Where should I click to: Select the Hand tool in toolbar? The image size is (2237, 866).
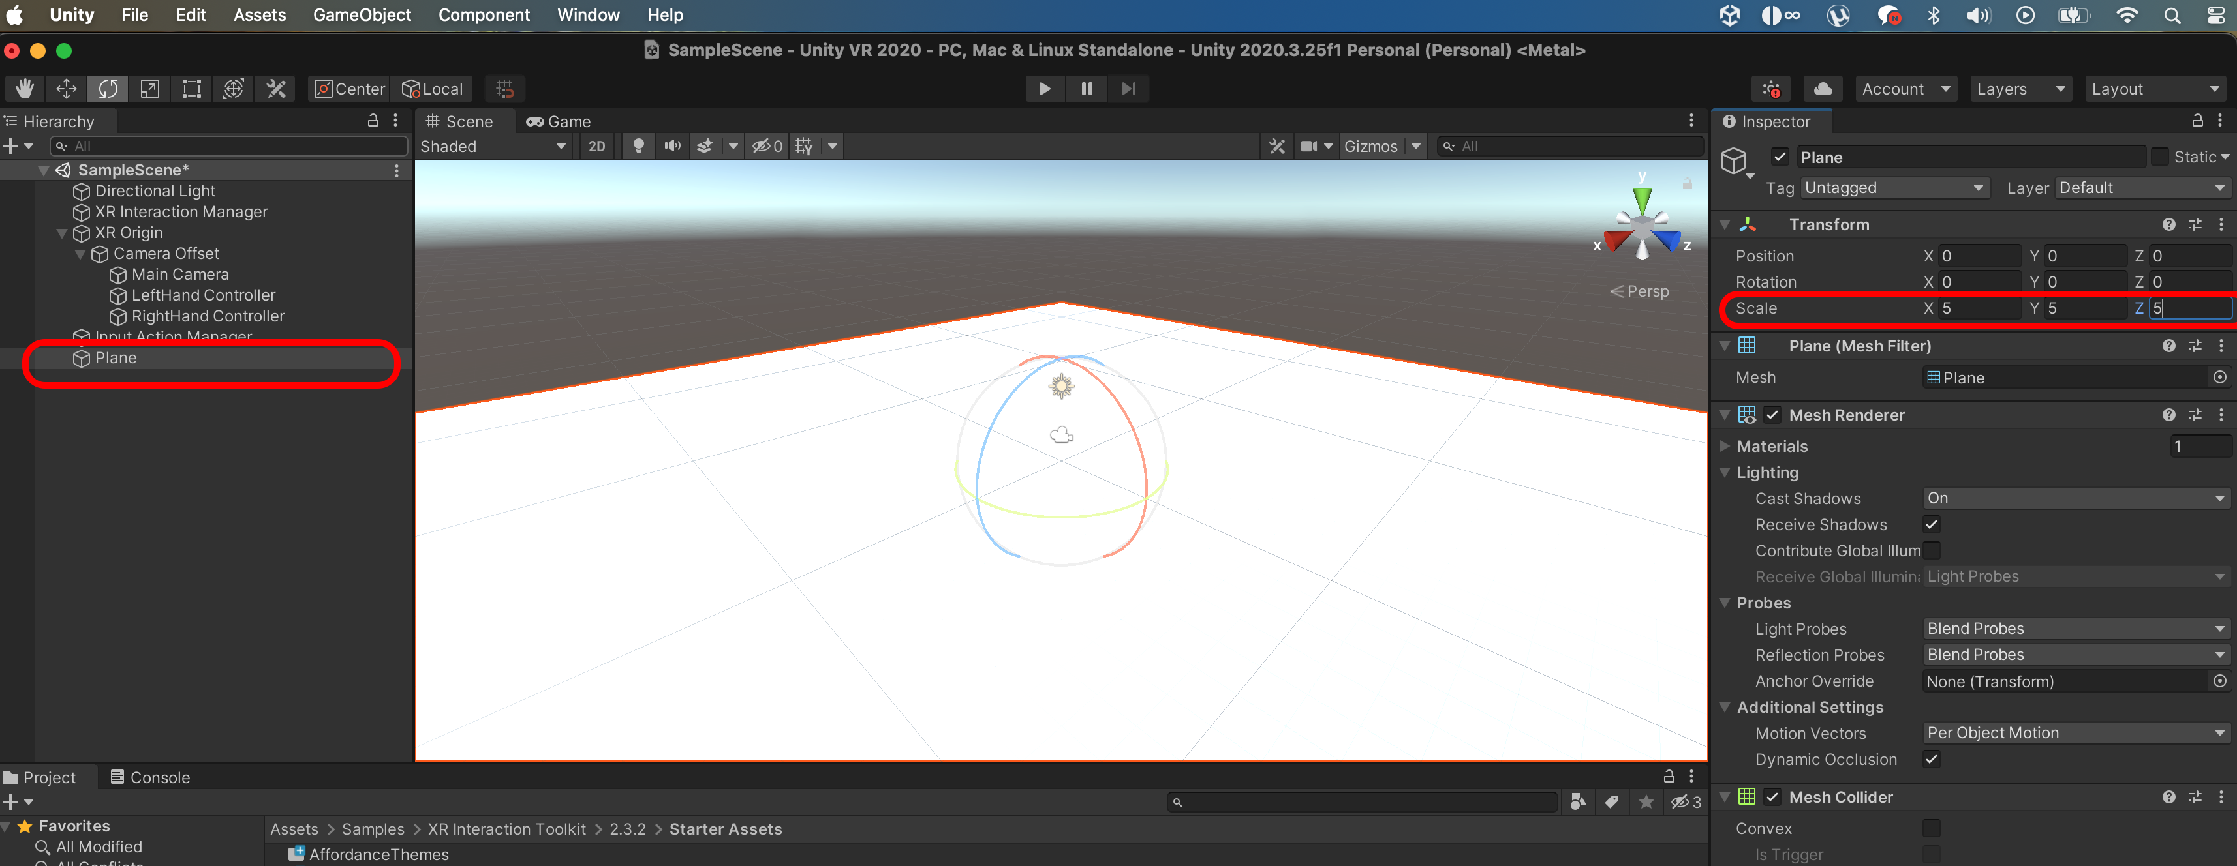point(24,89)
